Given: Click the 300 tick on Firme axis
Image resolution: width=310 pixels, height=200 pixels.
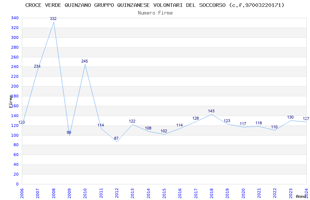Looking at the screenshot, I should (x=15, y=37).
